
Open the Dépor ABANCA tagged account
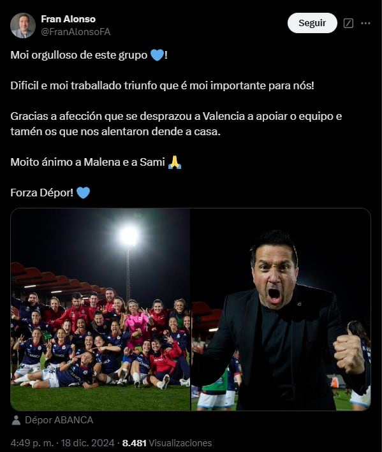point(59,420)
